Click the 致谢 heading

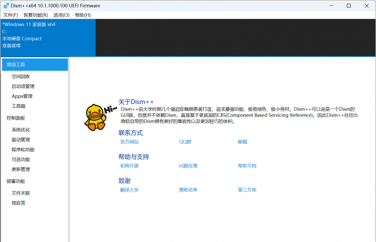point(124,181)
